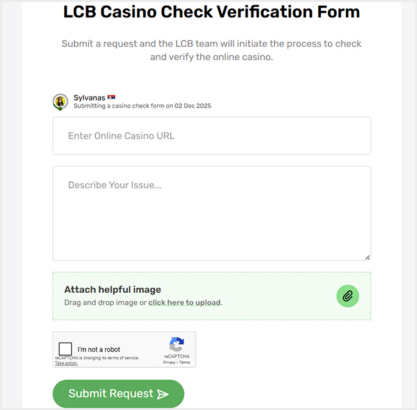Click the LCB Casino Check Verification Form heading

[212, 12]
